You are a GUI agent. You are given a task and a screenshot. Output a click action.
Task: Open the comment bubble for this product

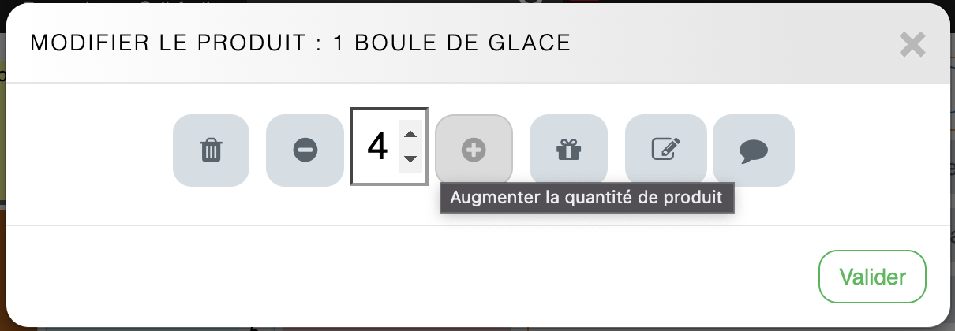pyautogui.click(x=753, y=151)
